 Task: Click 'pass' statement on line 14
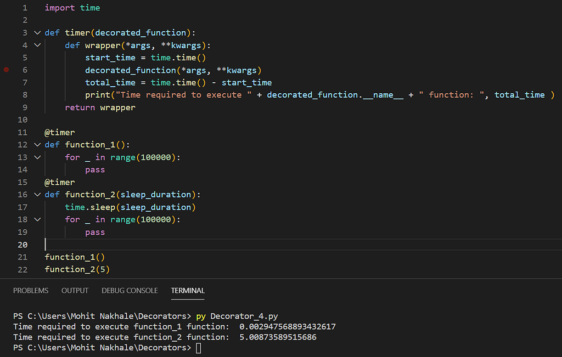(x=95, y=170)
